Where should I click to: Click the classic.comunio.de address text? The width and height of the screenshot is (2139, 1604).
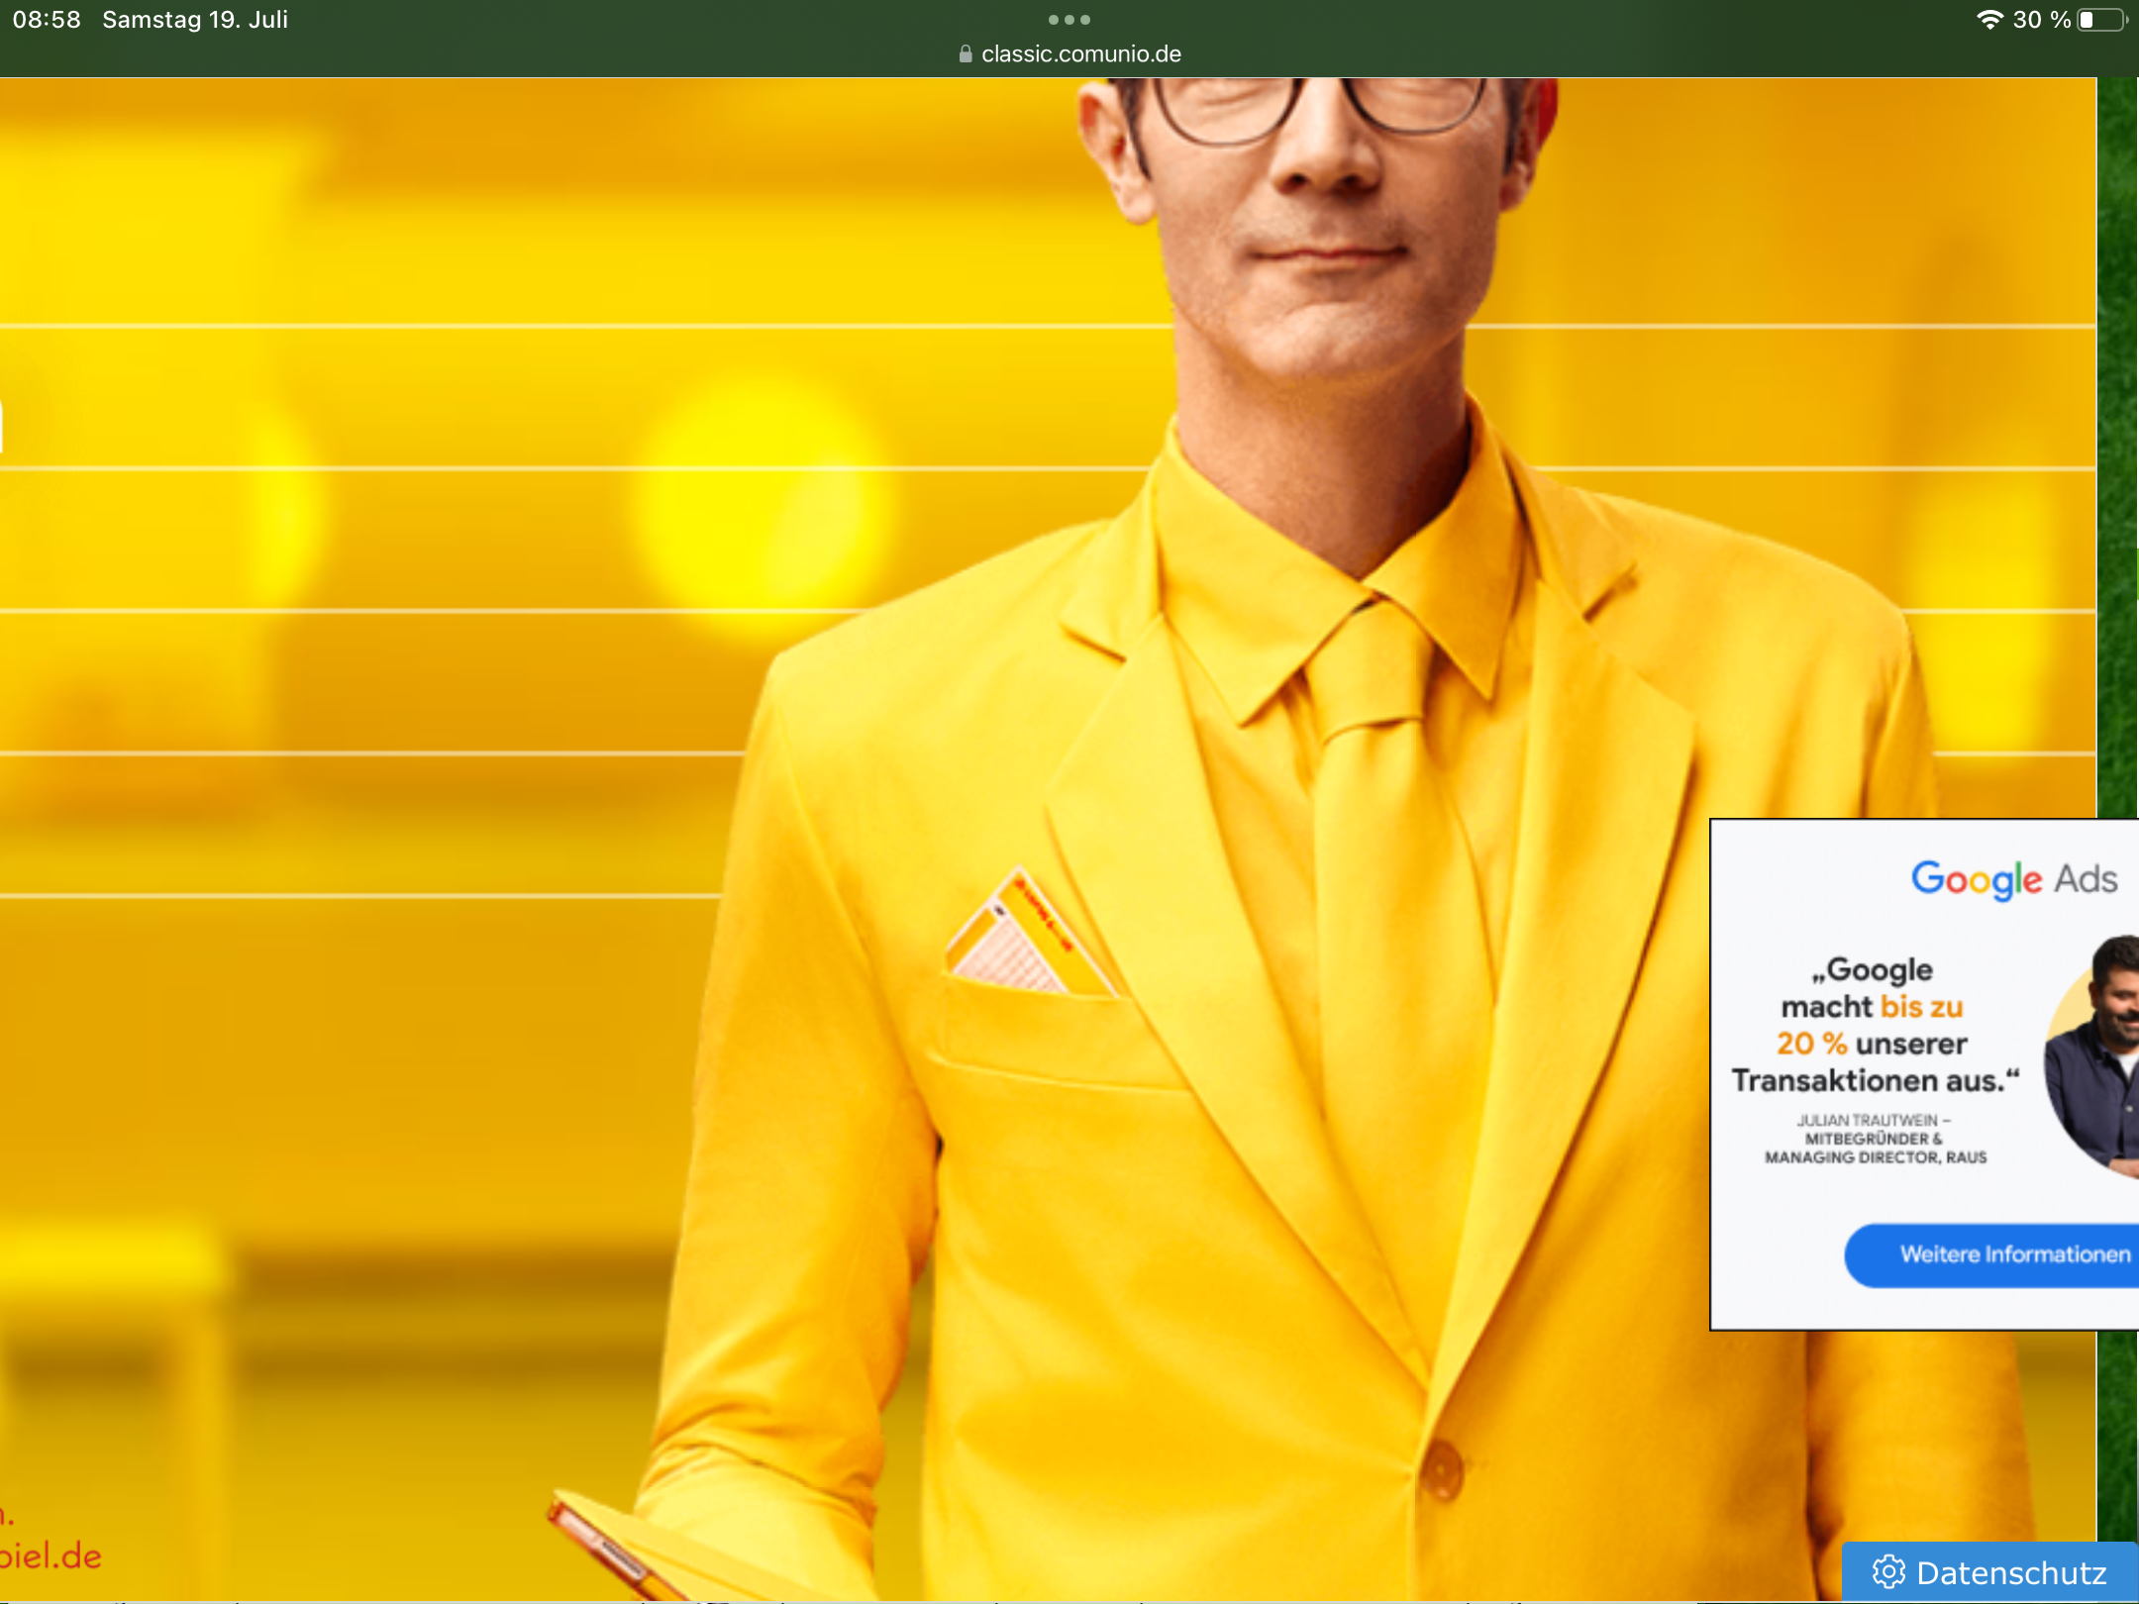1080,54
